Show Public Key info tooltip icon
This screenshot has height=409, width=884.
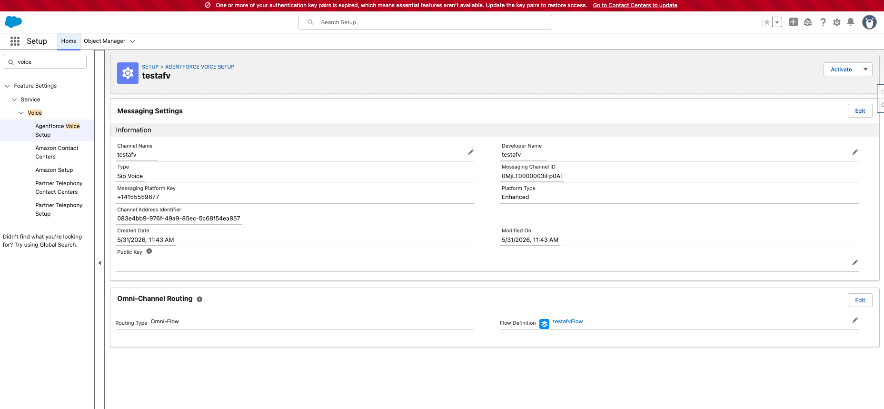(x=149, y=251)
